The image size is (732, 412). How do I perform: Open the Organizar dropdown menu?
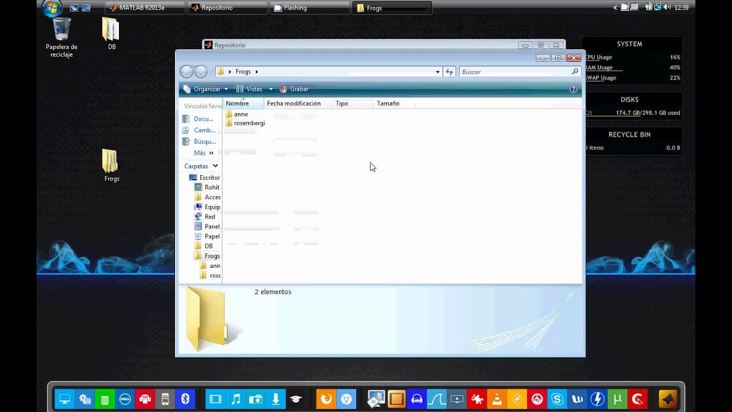click(205, 89)
